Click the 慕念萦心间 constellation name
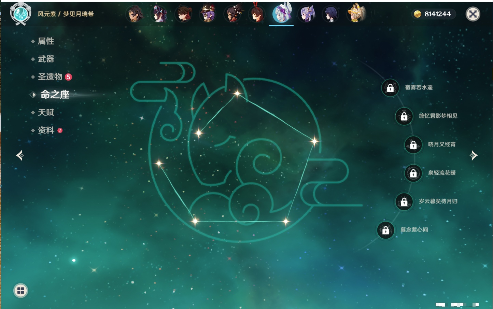The width and height of the screenshot is (493, 309). tap(414, 230)
